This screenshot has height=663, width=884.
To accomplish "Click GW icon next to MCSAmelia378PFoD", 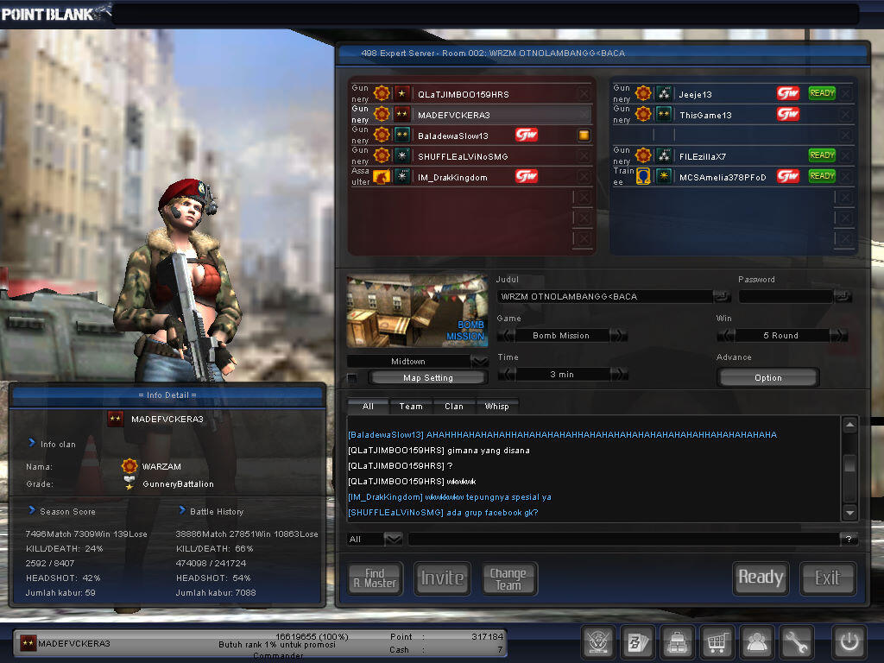I will pos(788,176).
